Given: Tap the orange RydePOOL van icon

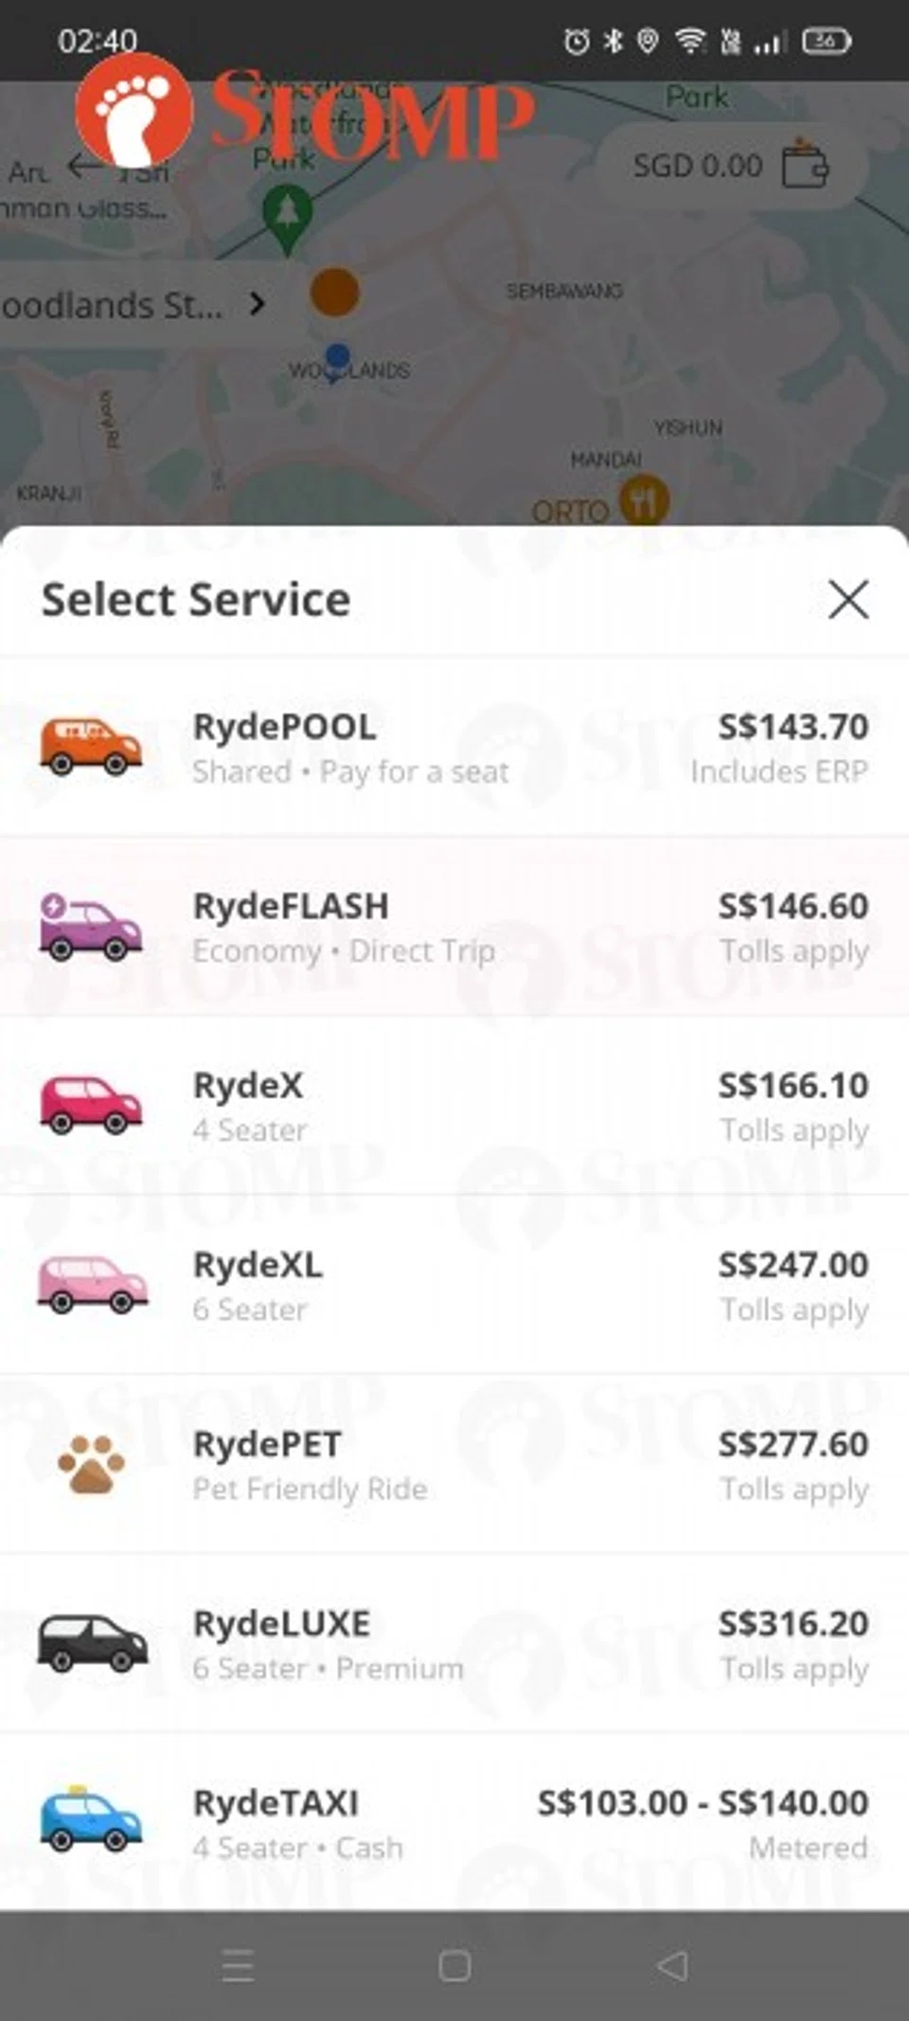Looking at the screenshot, I should pyautogui.click(x=91, y=746).
